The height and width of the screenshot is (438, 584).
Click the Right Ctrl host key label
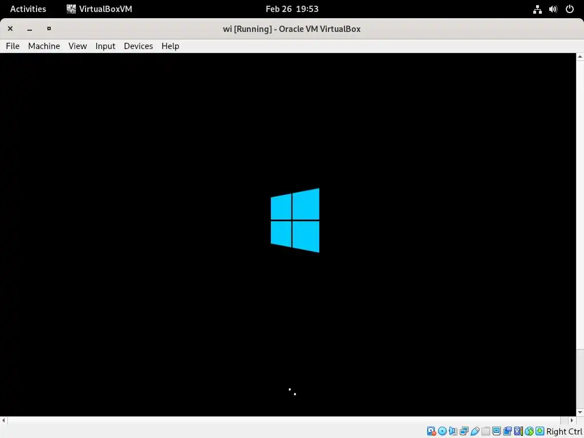[x=564, y=431]
